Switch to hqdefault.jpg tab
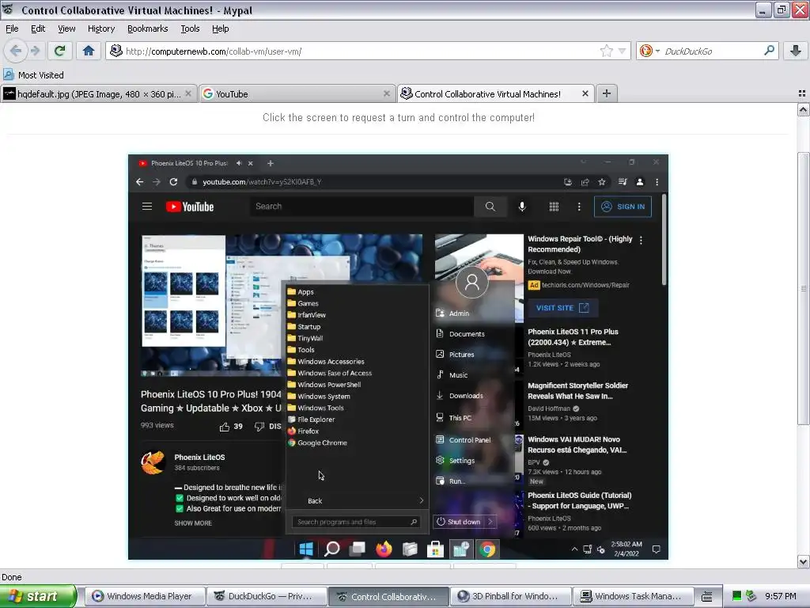Screen dimensions: 810x608 [98, 93]
